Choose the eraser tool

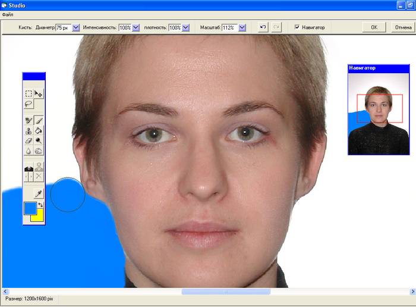(29, 141)
